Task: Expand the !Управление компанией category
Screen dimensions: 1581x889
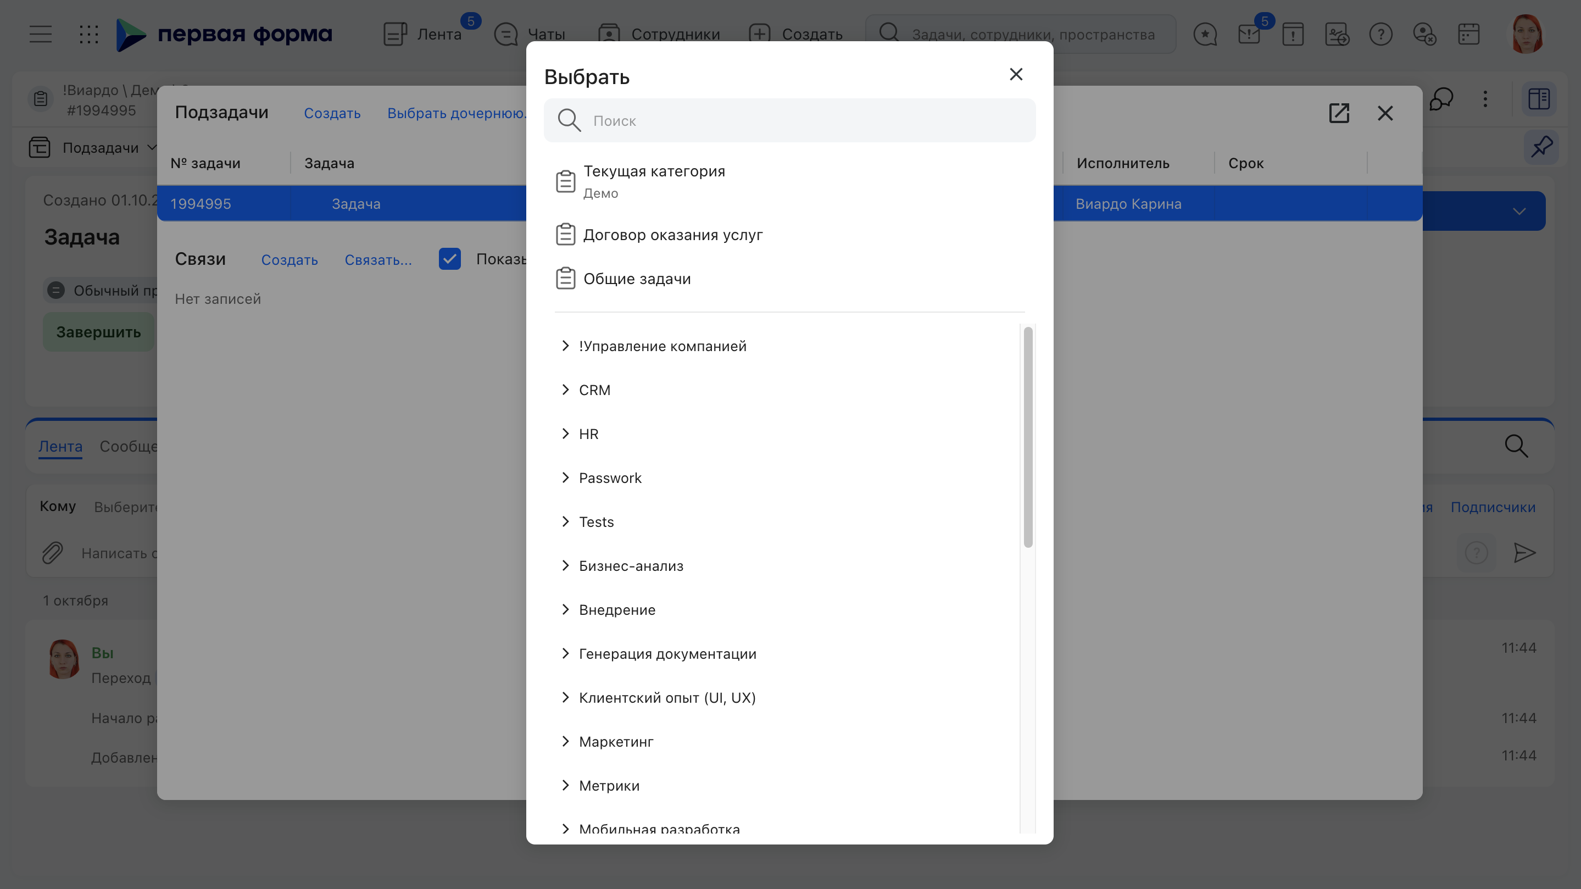Action: tap(565, 346)
